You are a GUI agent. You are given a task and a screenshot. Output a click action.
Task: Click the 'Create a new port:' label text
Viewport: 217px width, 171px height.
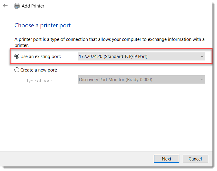tap(39, 70)
